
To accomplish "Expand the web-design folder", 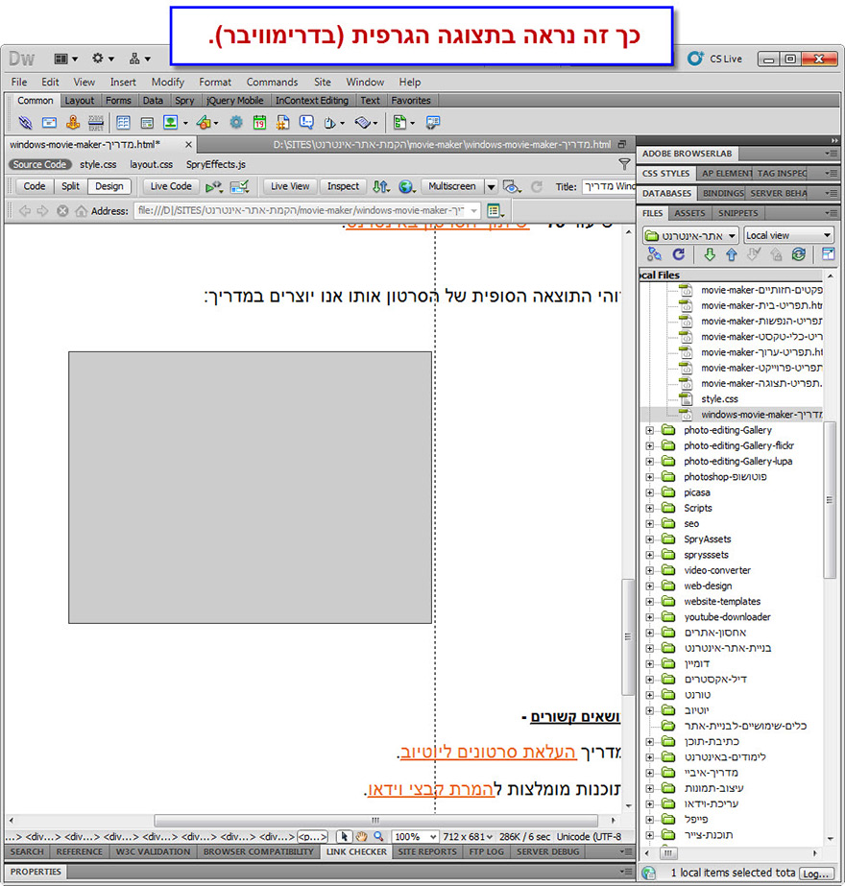I will (x=650, y=586).
